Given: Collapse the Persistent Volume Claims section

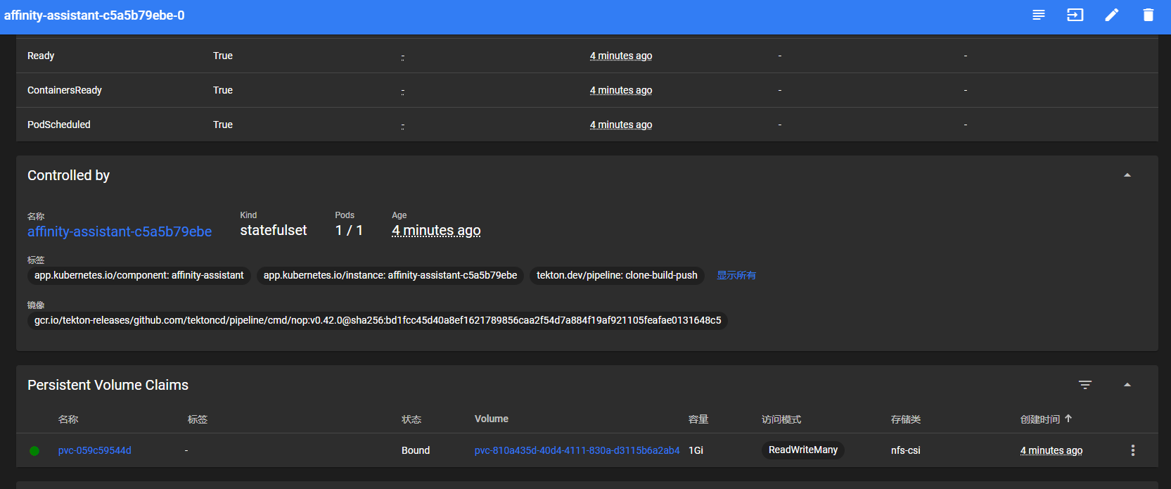Looking at the screenshot, I should click(x=1127, y=385).
